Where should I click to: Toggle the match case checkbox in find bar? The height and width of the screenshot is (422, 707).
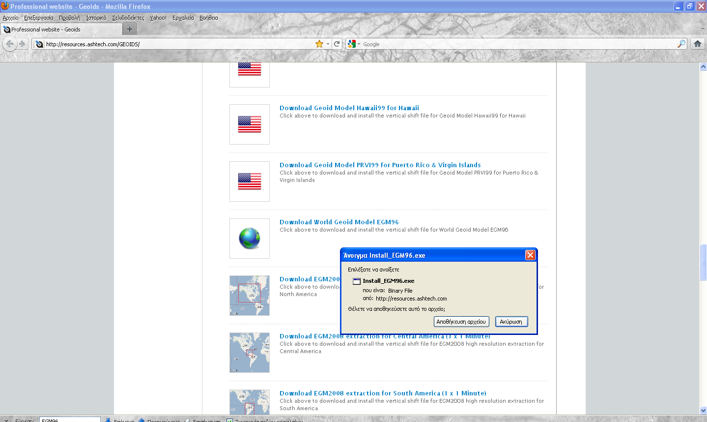[229, 420]
